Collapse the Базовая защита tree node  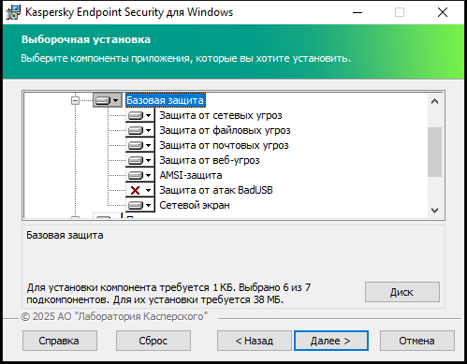[75, 100]
